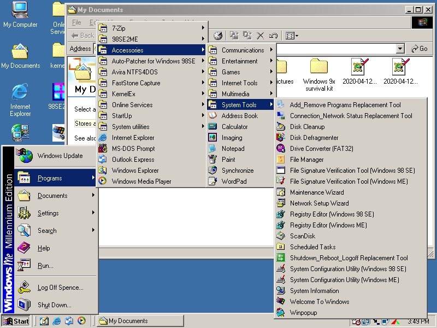
Task: Open Outlook Express from Programs
Action: pos(151,160)
